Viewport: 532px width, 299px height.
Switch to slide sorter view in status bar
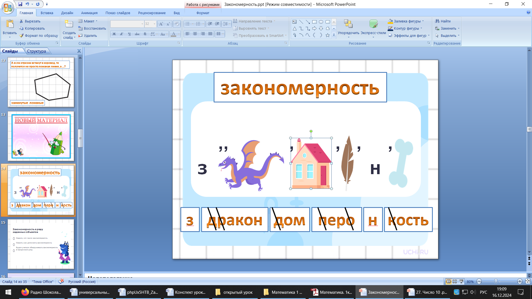[455, 281]
